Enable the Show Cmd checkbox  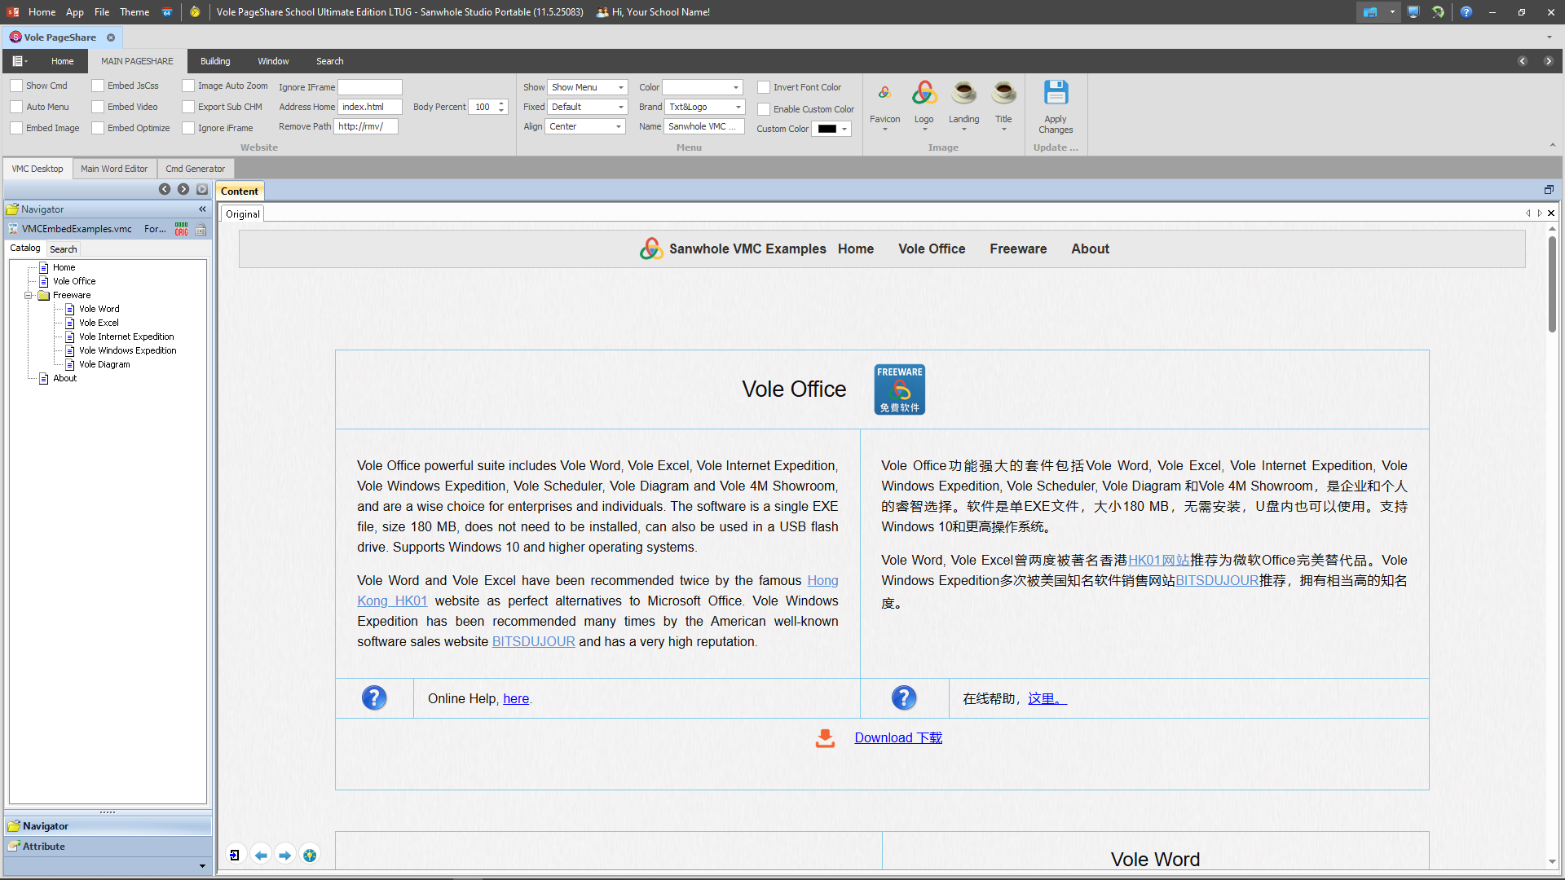pyautogui.click(x=16, y=86)
